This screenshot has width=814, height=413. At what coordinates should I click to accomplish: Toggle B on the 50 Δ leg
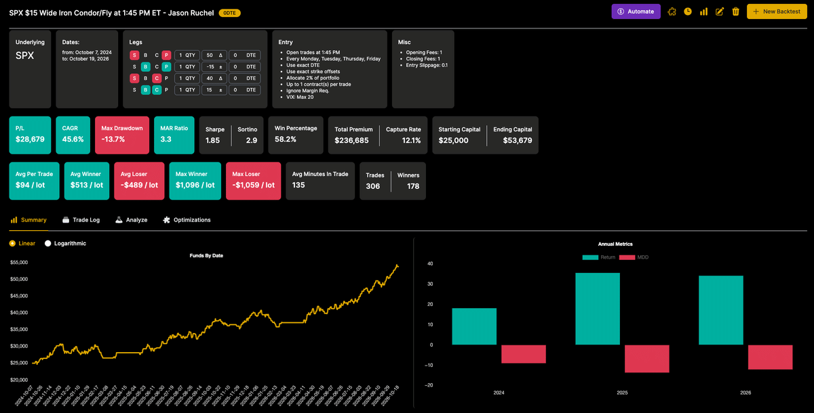coord(145,56)
